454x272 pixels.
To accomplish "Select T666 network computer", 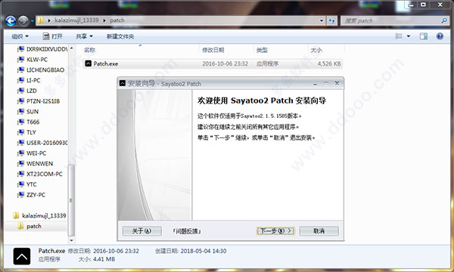I will pos(29,122).
